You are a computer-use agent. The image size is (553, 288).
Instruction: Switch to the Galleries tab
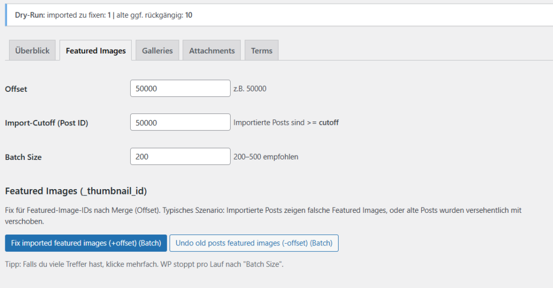tap(157, 51)
